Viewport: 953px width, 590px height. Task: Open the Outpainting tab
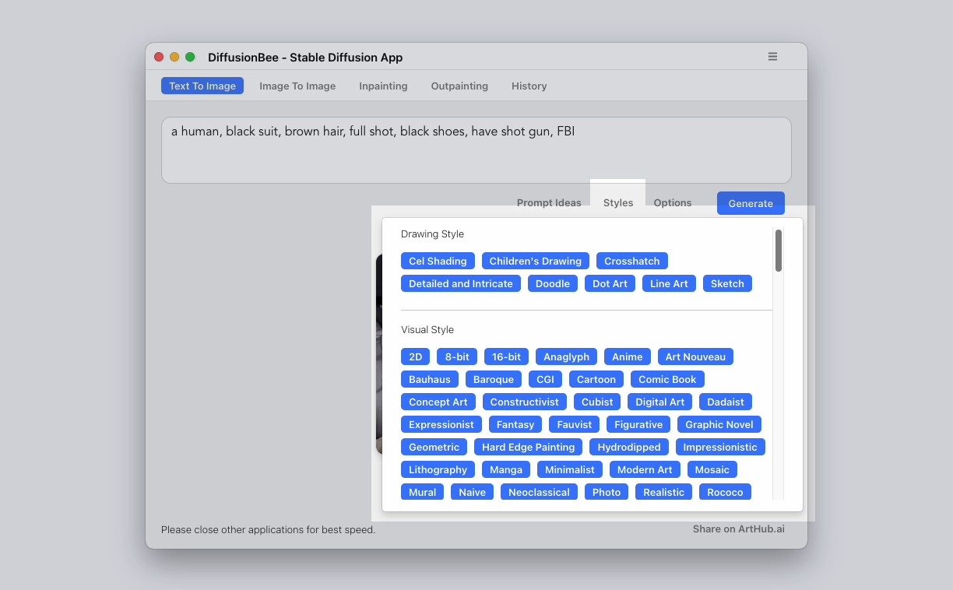tap(459, 86)
